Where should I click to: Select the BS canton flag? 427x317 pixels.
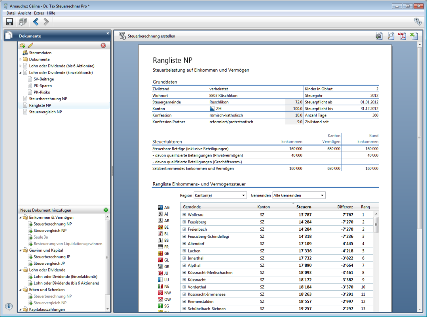160,240
